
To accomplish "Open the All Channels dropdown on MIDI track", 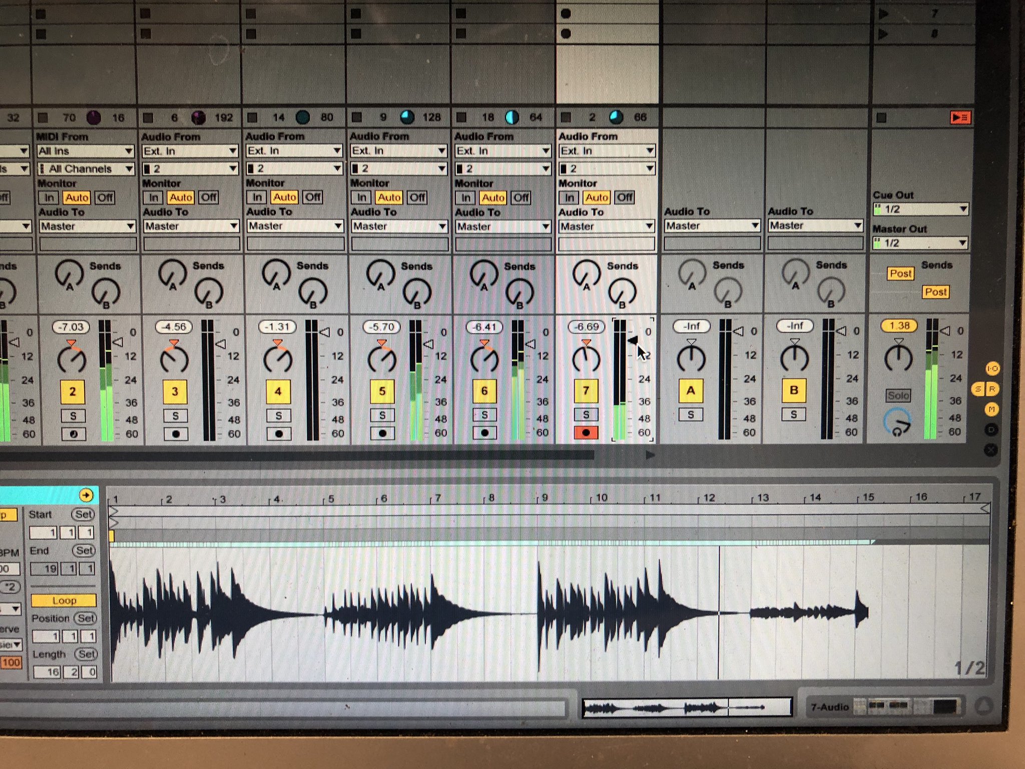I will [x=86, y=169].
